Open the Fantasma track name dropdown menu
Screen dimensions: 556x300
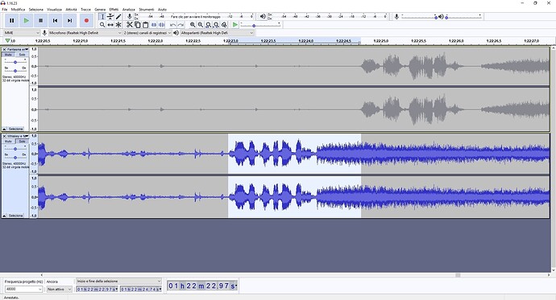[18, 50]
